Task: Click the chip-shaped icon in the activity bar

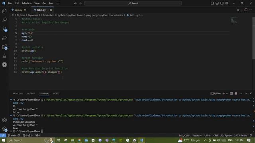Action: (4, 64)
